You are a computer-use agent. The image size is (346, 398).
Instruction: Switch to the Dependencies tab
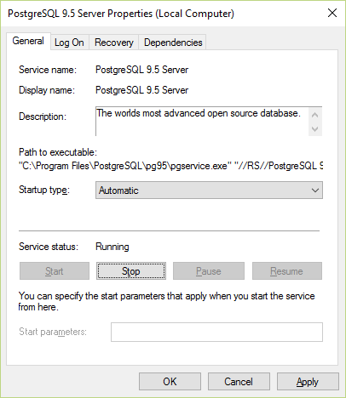tap(173, 43)
